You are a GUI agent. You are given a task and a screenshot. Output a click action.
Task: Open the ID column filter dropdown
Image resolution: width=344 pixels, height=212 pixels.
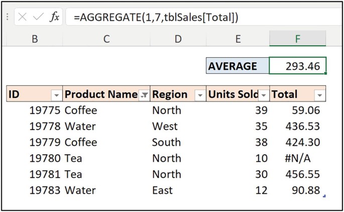point(56,94)
